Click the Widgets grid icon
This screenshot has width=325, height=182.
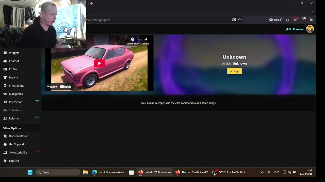[x=5, y=53]
